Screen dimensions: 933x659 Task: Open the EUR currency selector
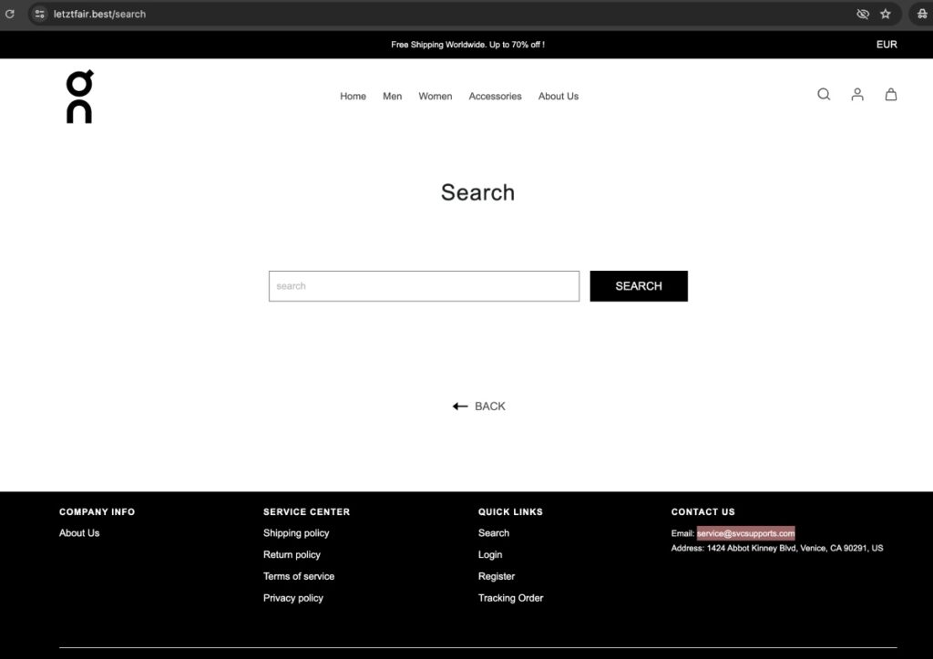[887, 45]
